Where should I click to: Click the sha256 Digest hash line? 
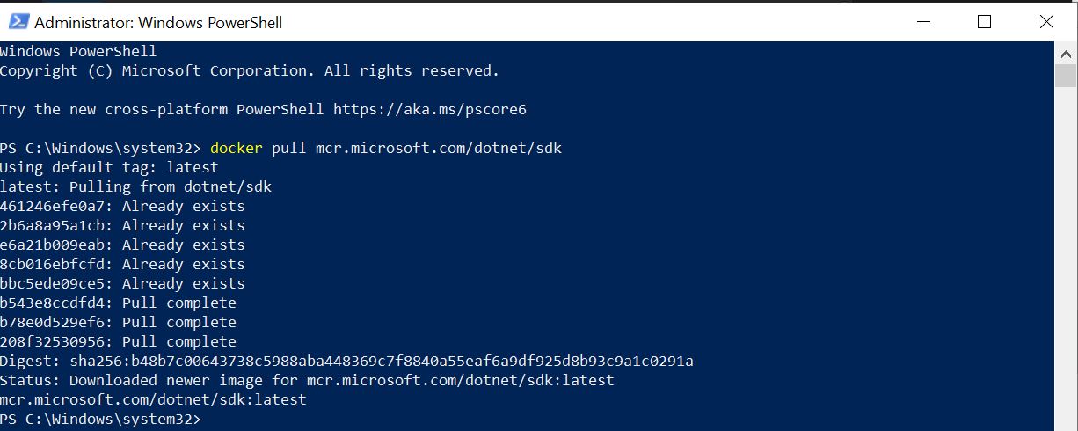346,362
